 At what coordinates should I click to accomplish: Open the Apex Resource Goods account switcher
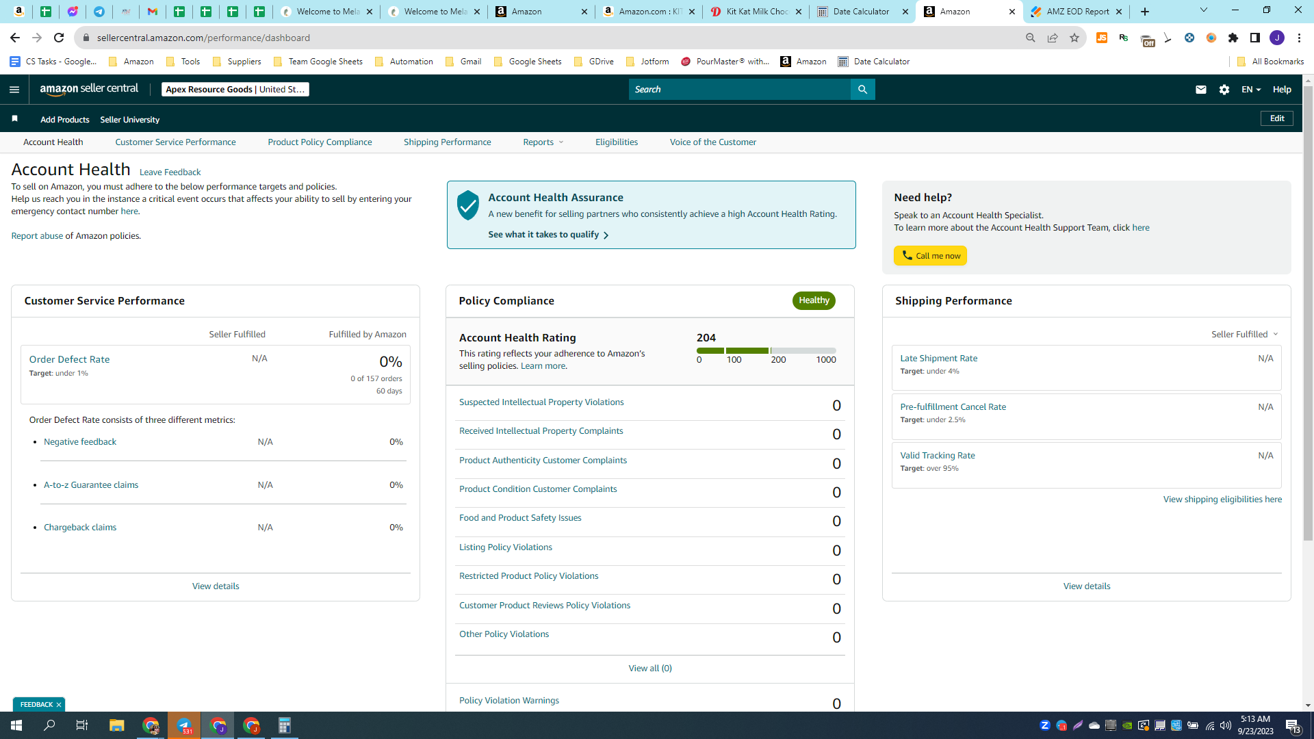pos(235,90)
